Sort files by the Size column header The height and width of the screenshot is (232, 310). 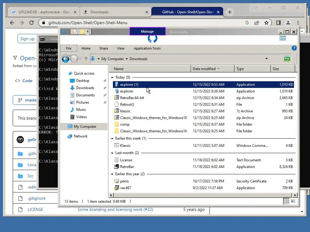[283, 69]
